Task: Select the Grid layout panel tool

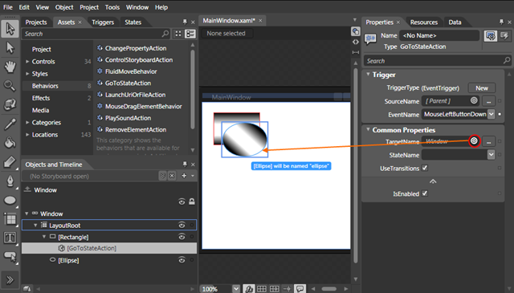Action: (x=10, y=219)
